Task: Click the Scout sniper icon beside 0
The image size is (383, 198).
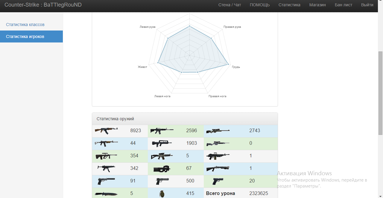Action: [x=218, y=144]
